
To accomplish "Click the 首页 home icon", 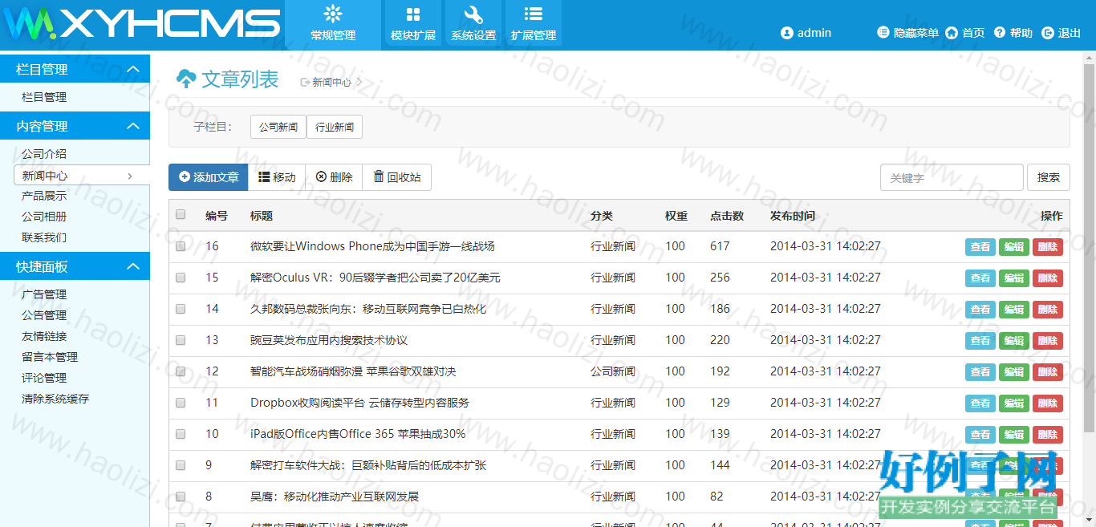I will point(952,33).
